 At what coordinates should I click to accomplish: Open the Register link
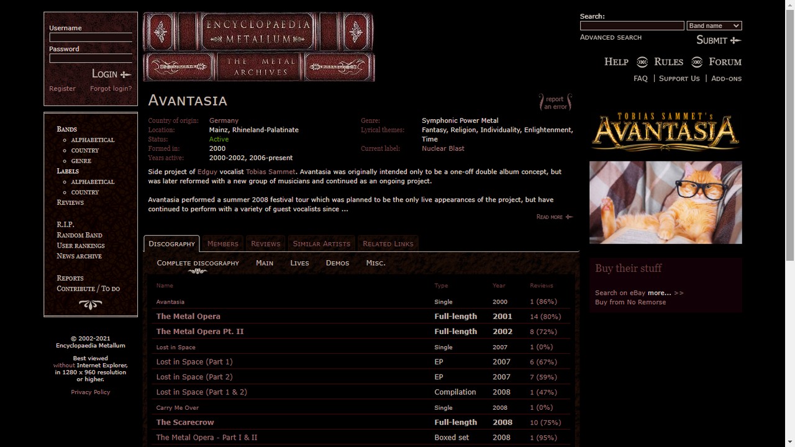coord(62,89)
